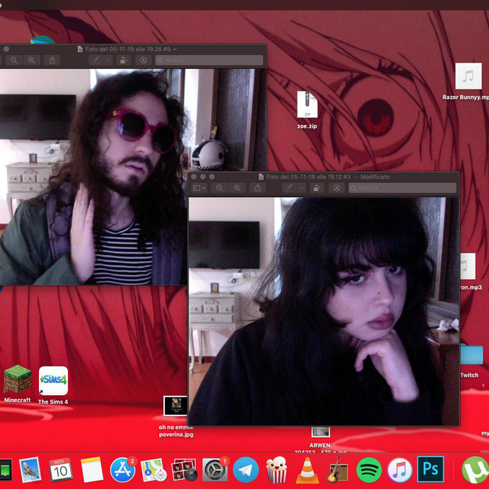Image resolution: width=489 pixels, height=489 pixels.
Task: Open title dropdown chevron of 19.26 #5 window
Action: pyautogui.click(x=175, y=49)
